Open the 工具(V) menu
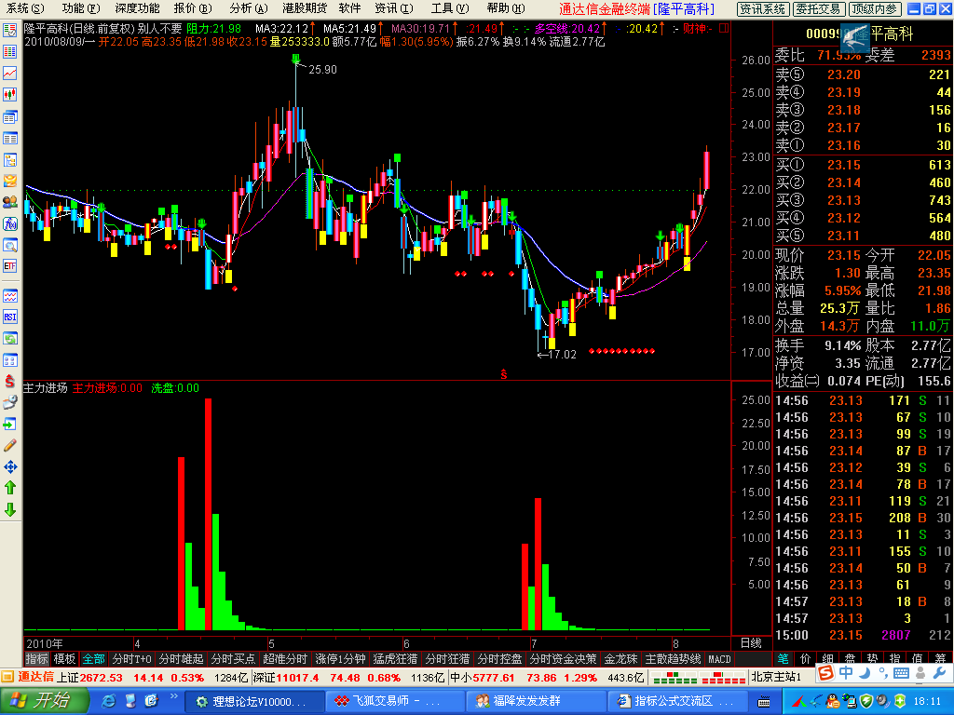The image size is (954, 715). click(x=450, y=8)
